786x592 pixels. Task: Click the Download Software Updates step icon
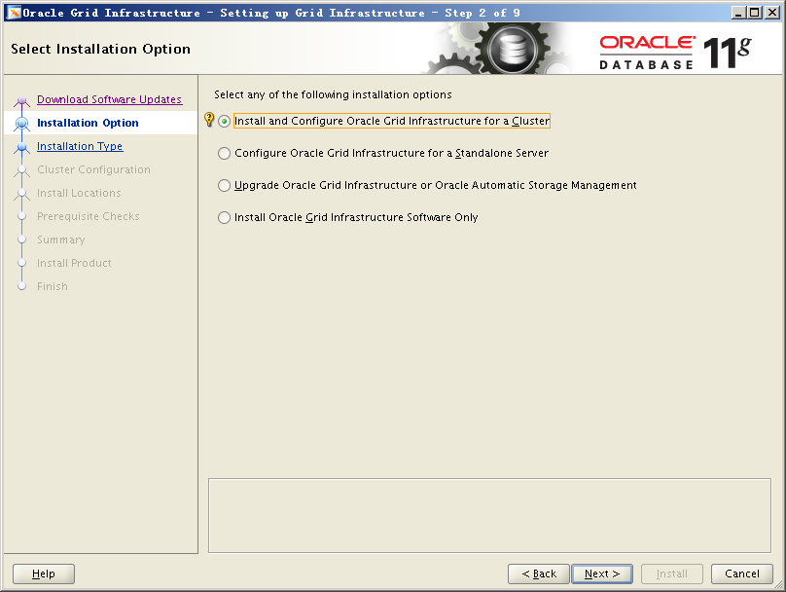(22, 100)
